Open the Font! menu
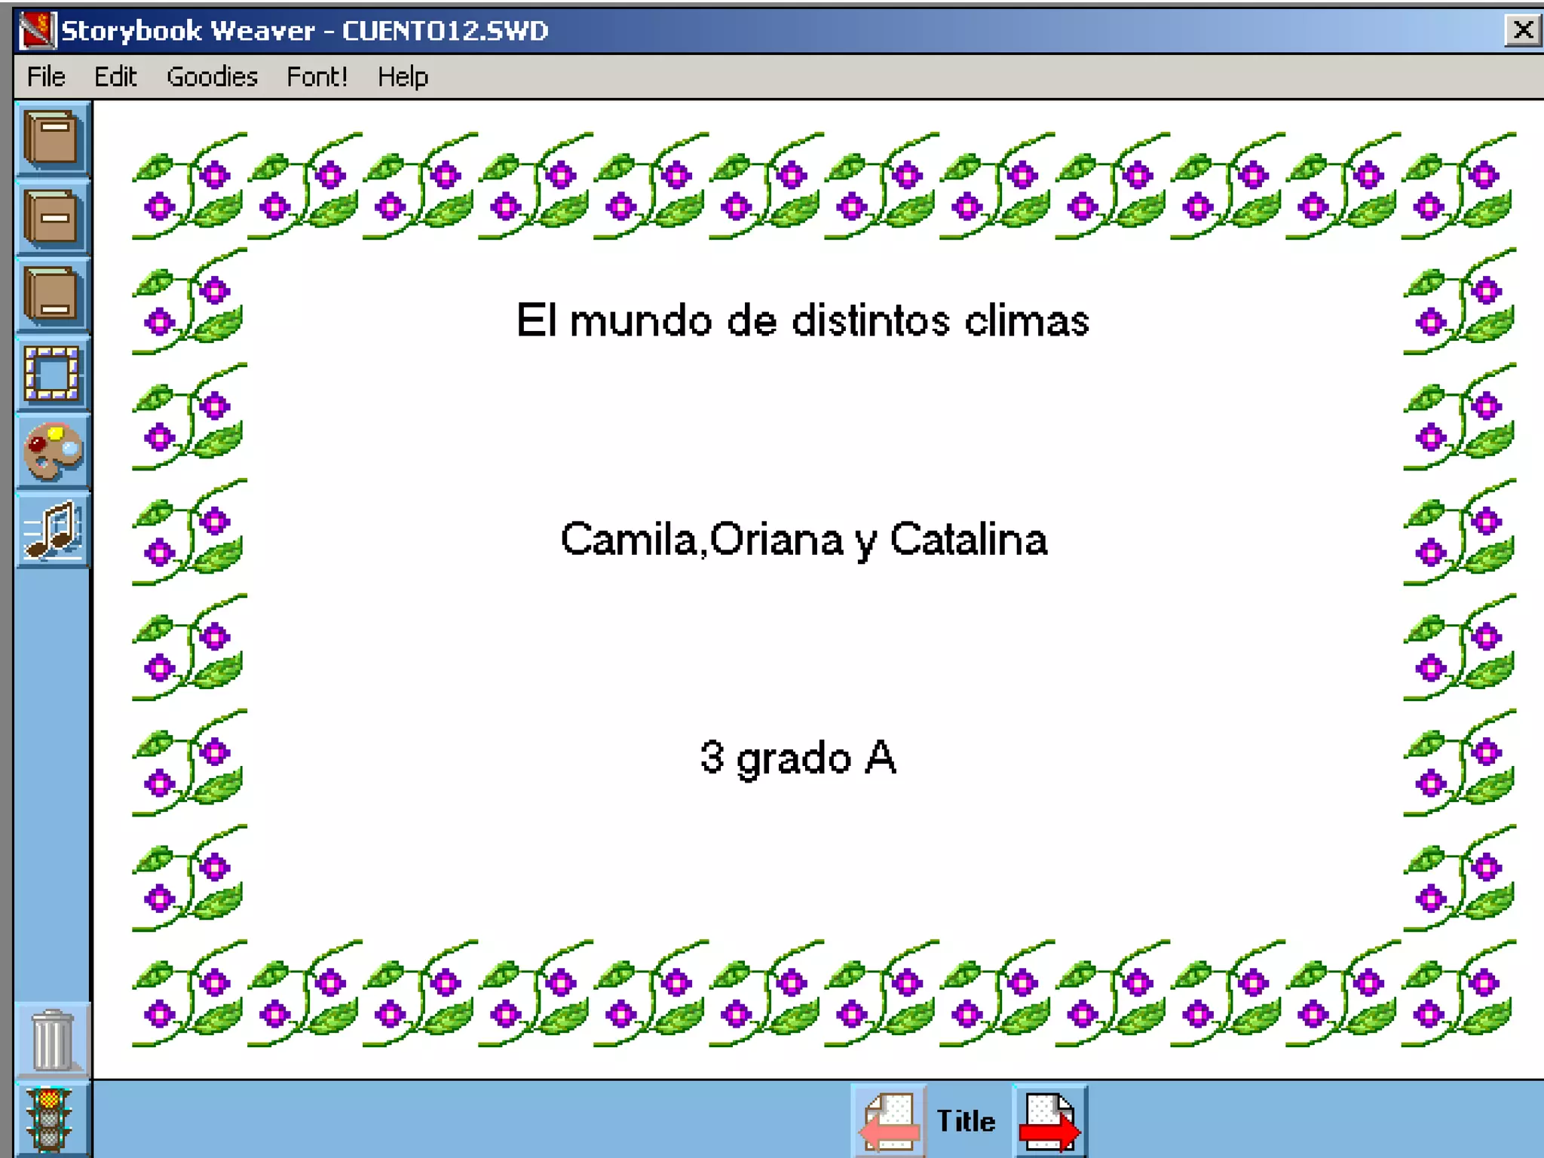This screenshot has height=1158, width=1544. click(317, 77)
